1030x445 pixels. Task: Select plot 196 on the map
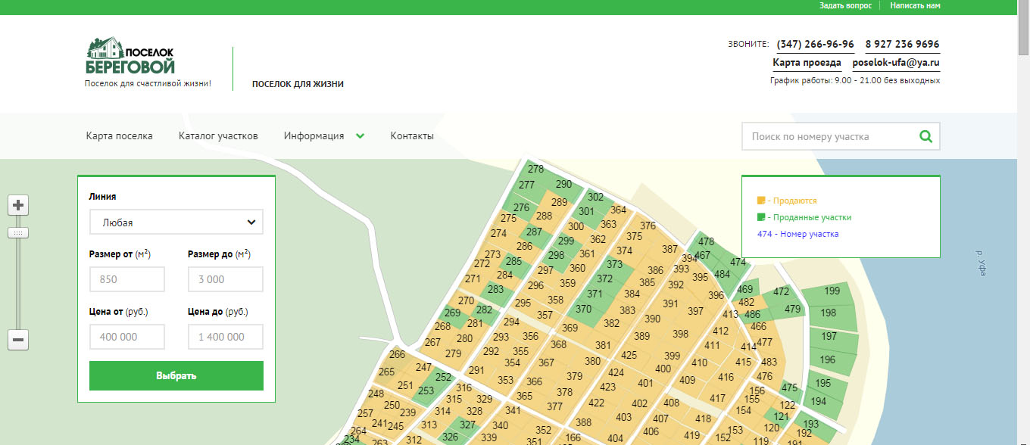tap(827, 360)
